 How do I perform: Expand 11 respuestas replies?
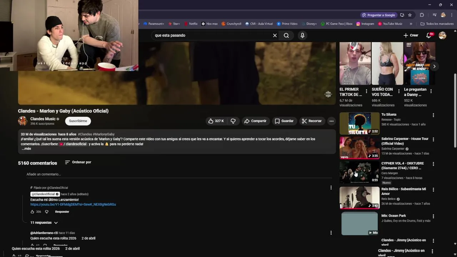[44, 223]
